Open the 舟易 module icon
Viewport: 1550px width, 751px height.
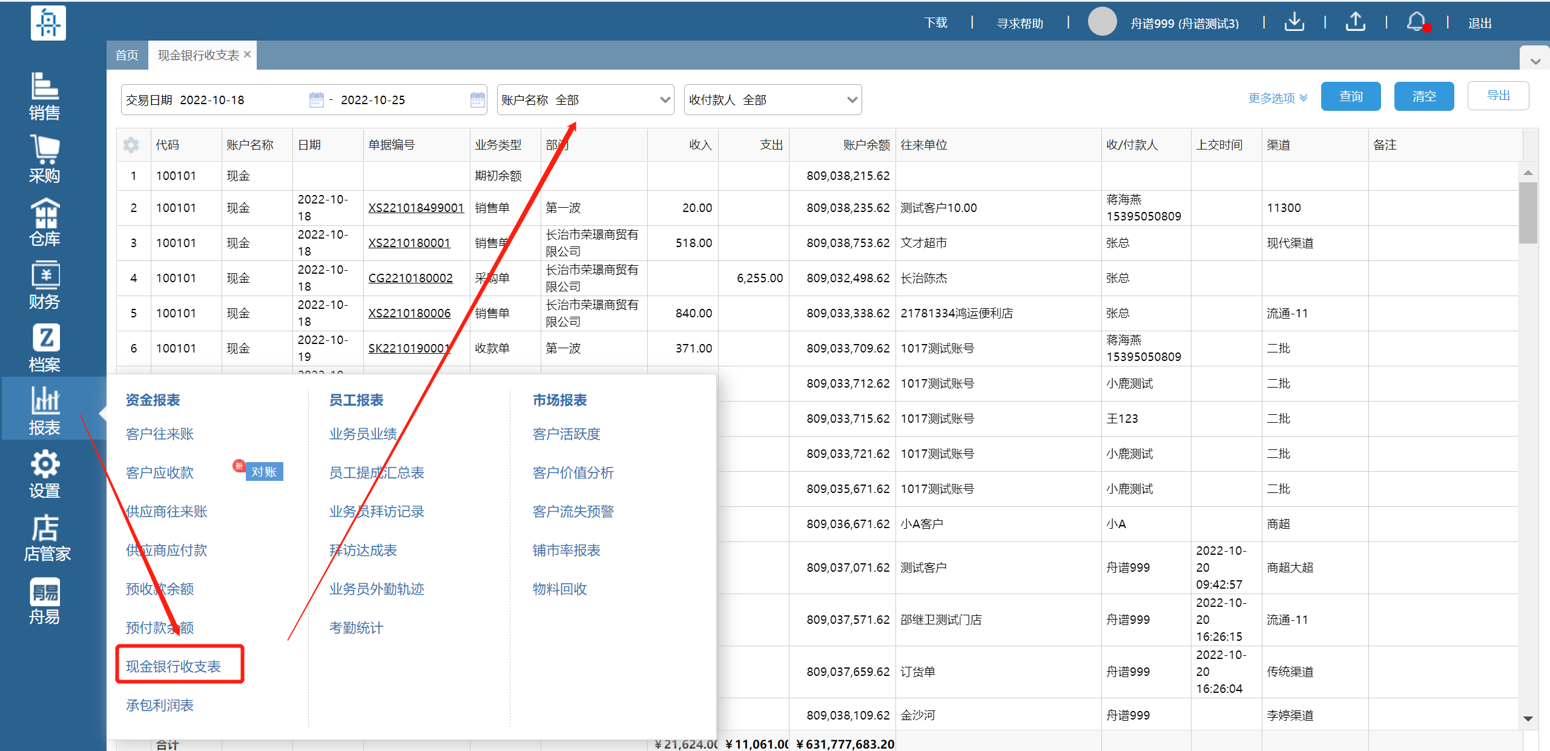pos(45,601)
